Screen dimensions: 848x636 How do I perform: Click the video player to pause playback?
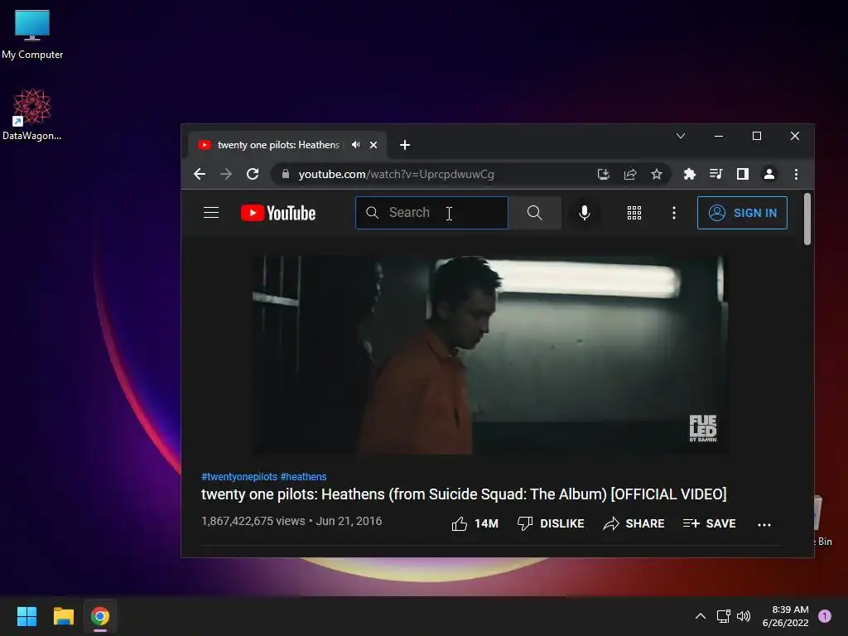pyautogui.click(x=490, y=354)
